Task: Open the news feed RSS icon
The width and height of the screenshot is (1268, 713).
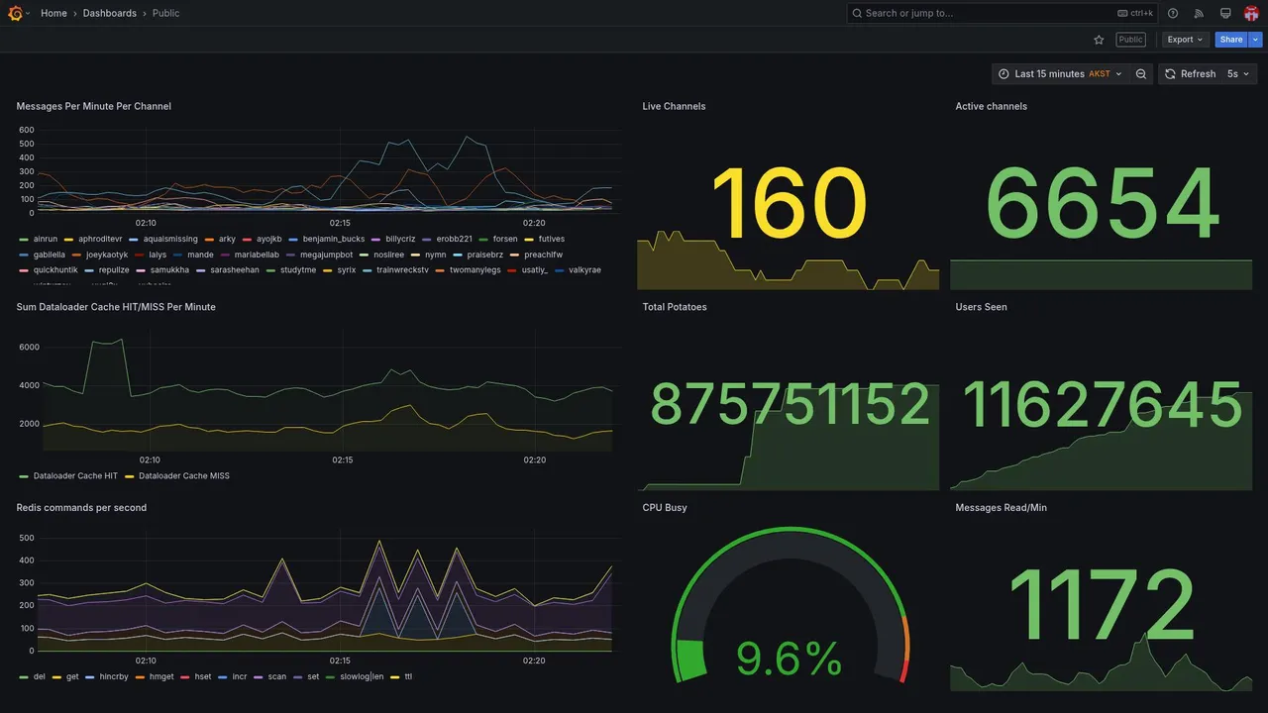Action: tap(1199, 13)
